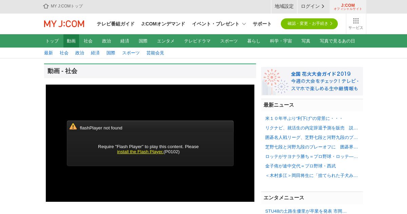Viewport: 407px width, 214px height.
Task: Select the 国際 tab in the green bar
Action: pyautogui.click(x=143, y=41)
